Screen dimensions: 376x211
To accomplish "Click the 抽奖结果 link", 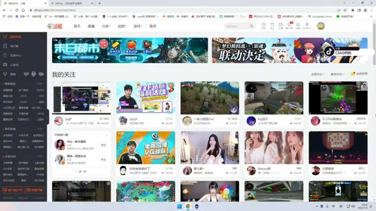I will [362, 74].
